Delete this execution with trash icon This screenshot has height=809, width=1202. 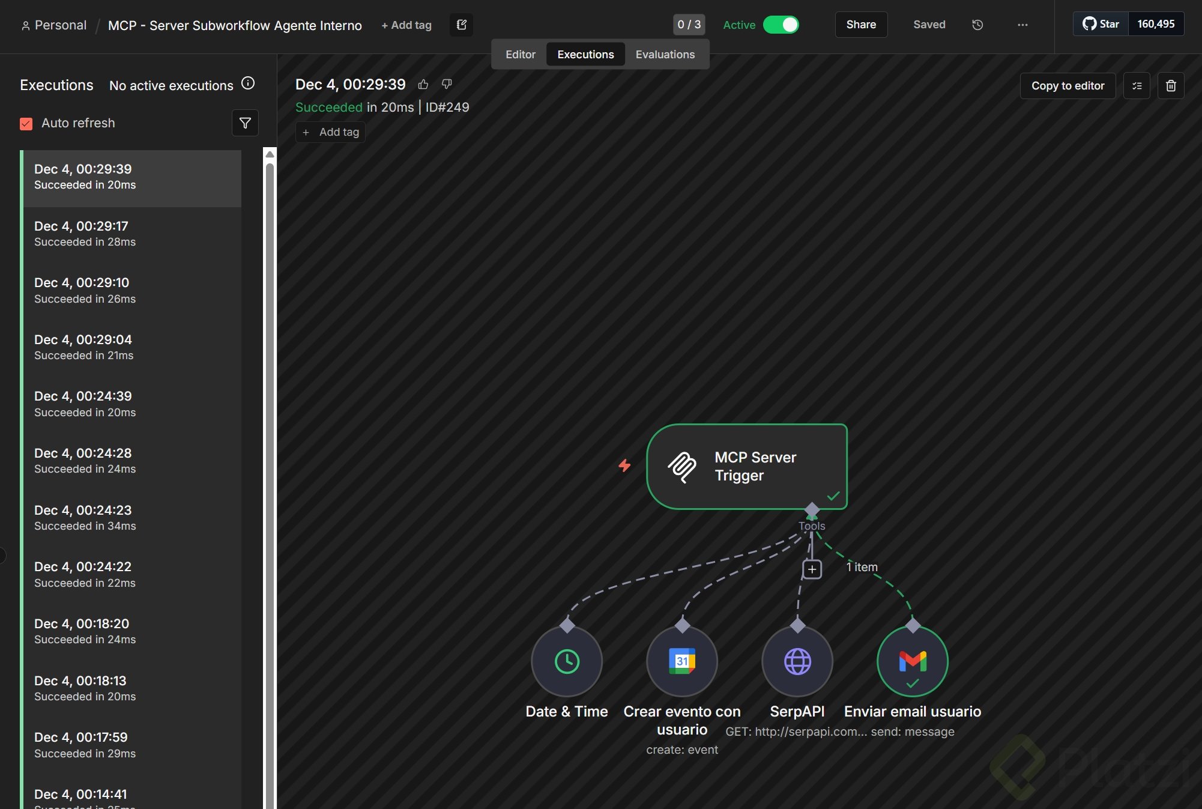pyautogui.click(x=1170, y=86)
